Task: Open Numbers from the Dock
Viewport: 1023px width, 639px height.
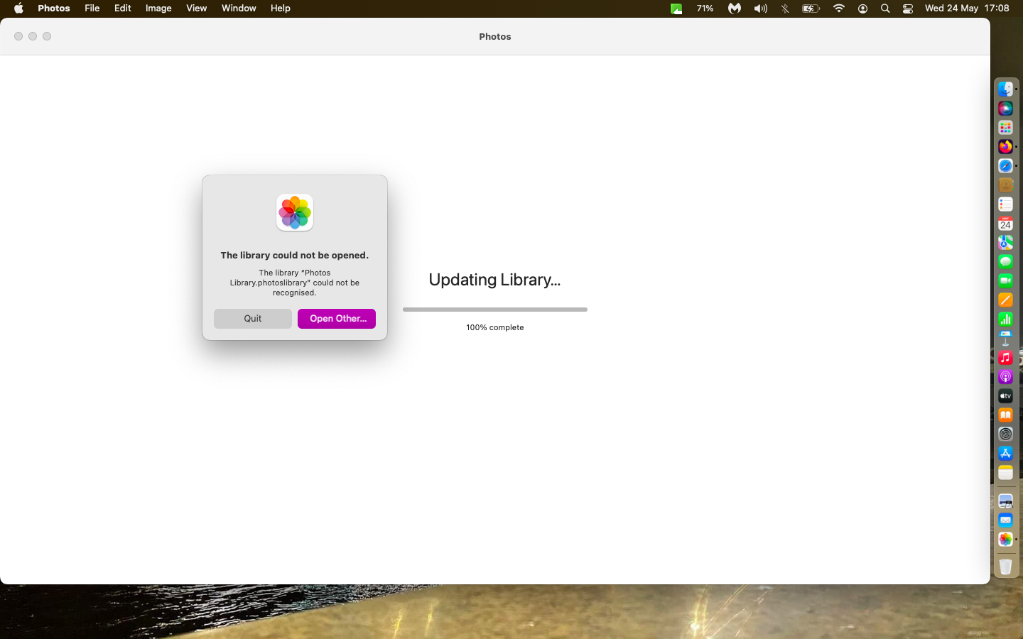Action: click(x=1005, y=319)
